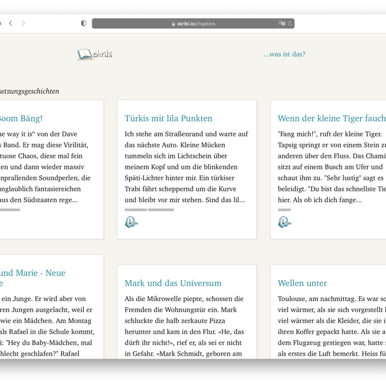Viewport: 386px width, 386px height.
Task: Open the 'Wellen unter' story title
Action: [302, 283]
